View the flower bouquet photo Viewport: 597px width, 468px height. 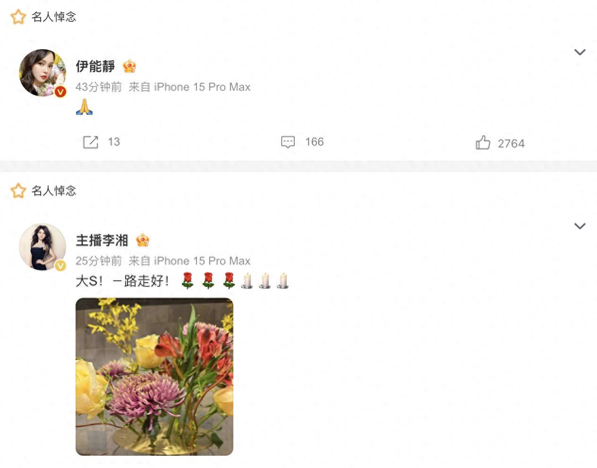[154, 376]
